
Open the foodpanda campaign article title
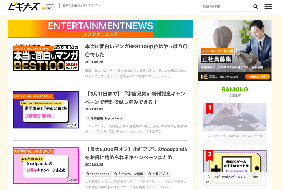(136, 153)
